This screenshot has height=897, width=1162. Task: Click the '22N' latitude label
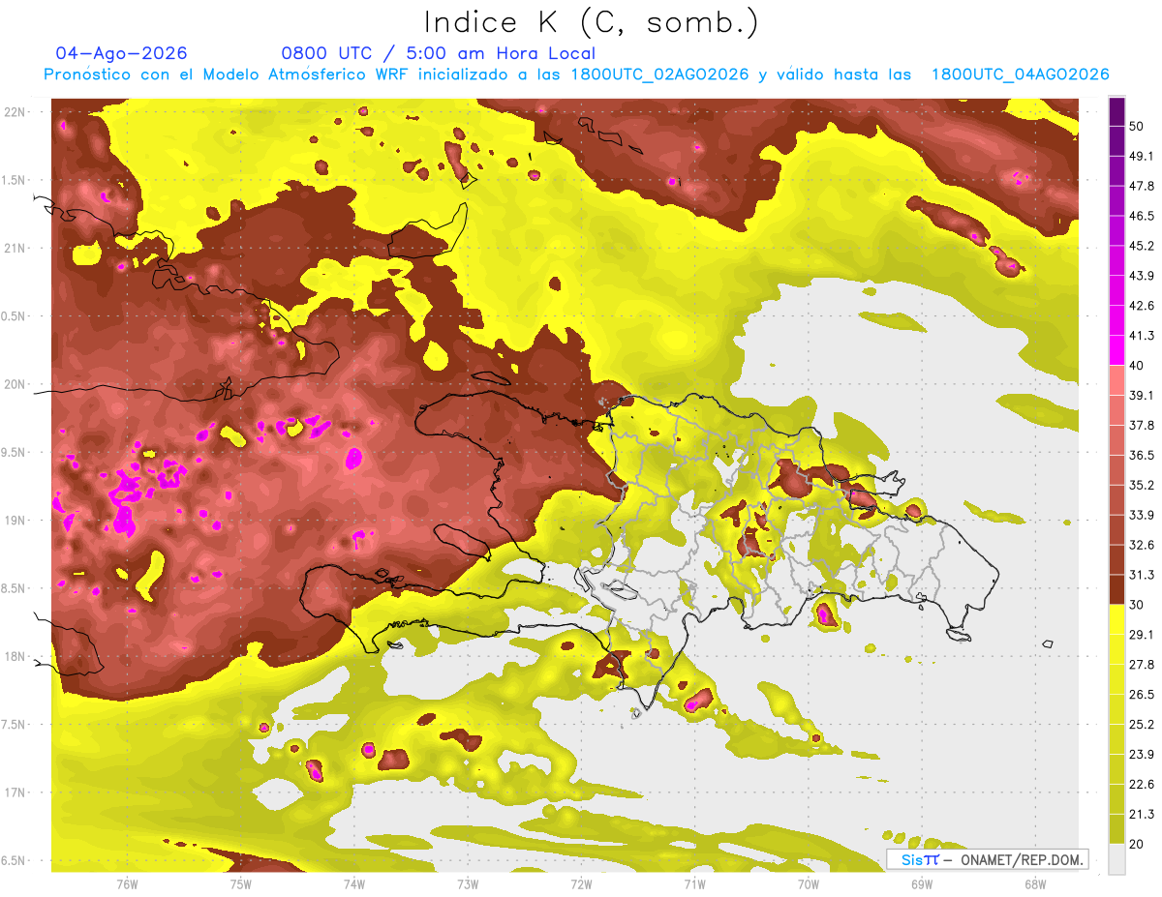[16, 112]
